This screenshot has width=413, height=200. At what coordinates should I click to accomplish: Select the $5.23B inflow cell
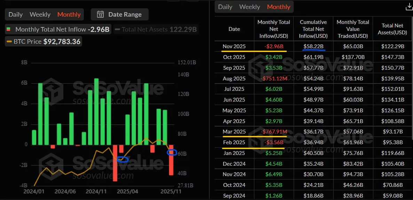pyautogui.click(x=274, y=111)
